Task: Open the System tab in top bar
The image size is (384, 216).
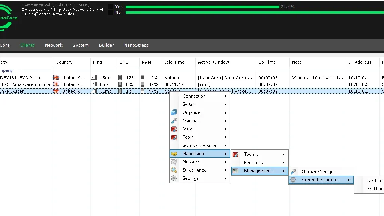Action: 81,45
